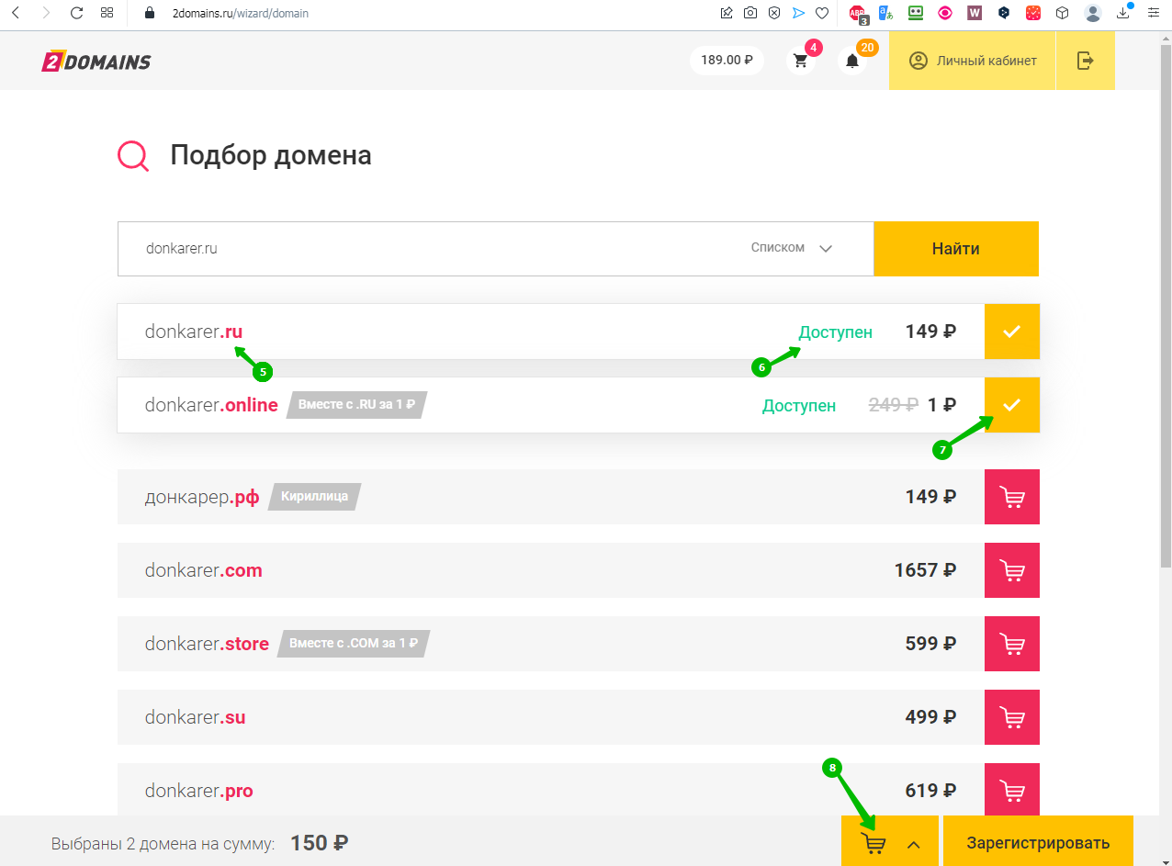This screenshot has width=1172, height=866.
Task: Click the donkarer.ru domain name
Action: pyautogui.click(x=194, y=332)
